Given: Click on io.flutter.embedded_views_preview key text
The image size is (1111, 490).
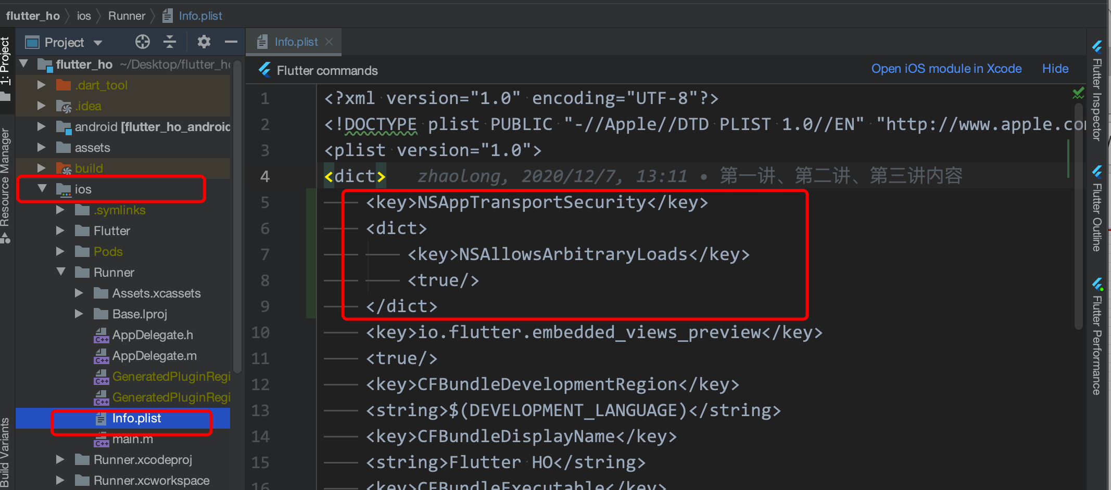Looking at the screenshot, I should click(589, 332).
